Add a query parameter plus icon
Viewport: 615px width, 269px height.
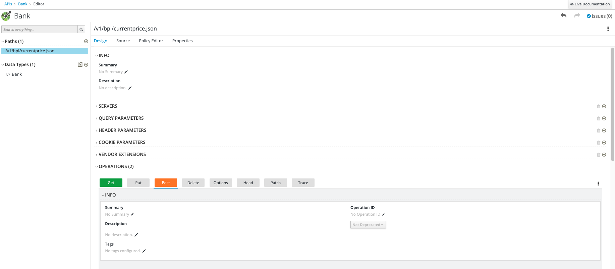click(x=604, y=118)
